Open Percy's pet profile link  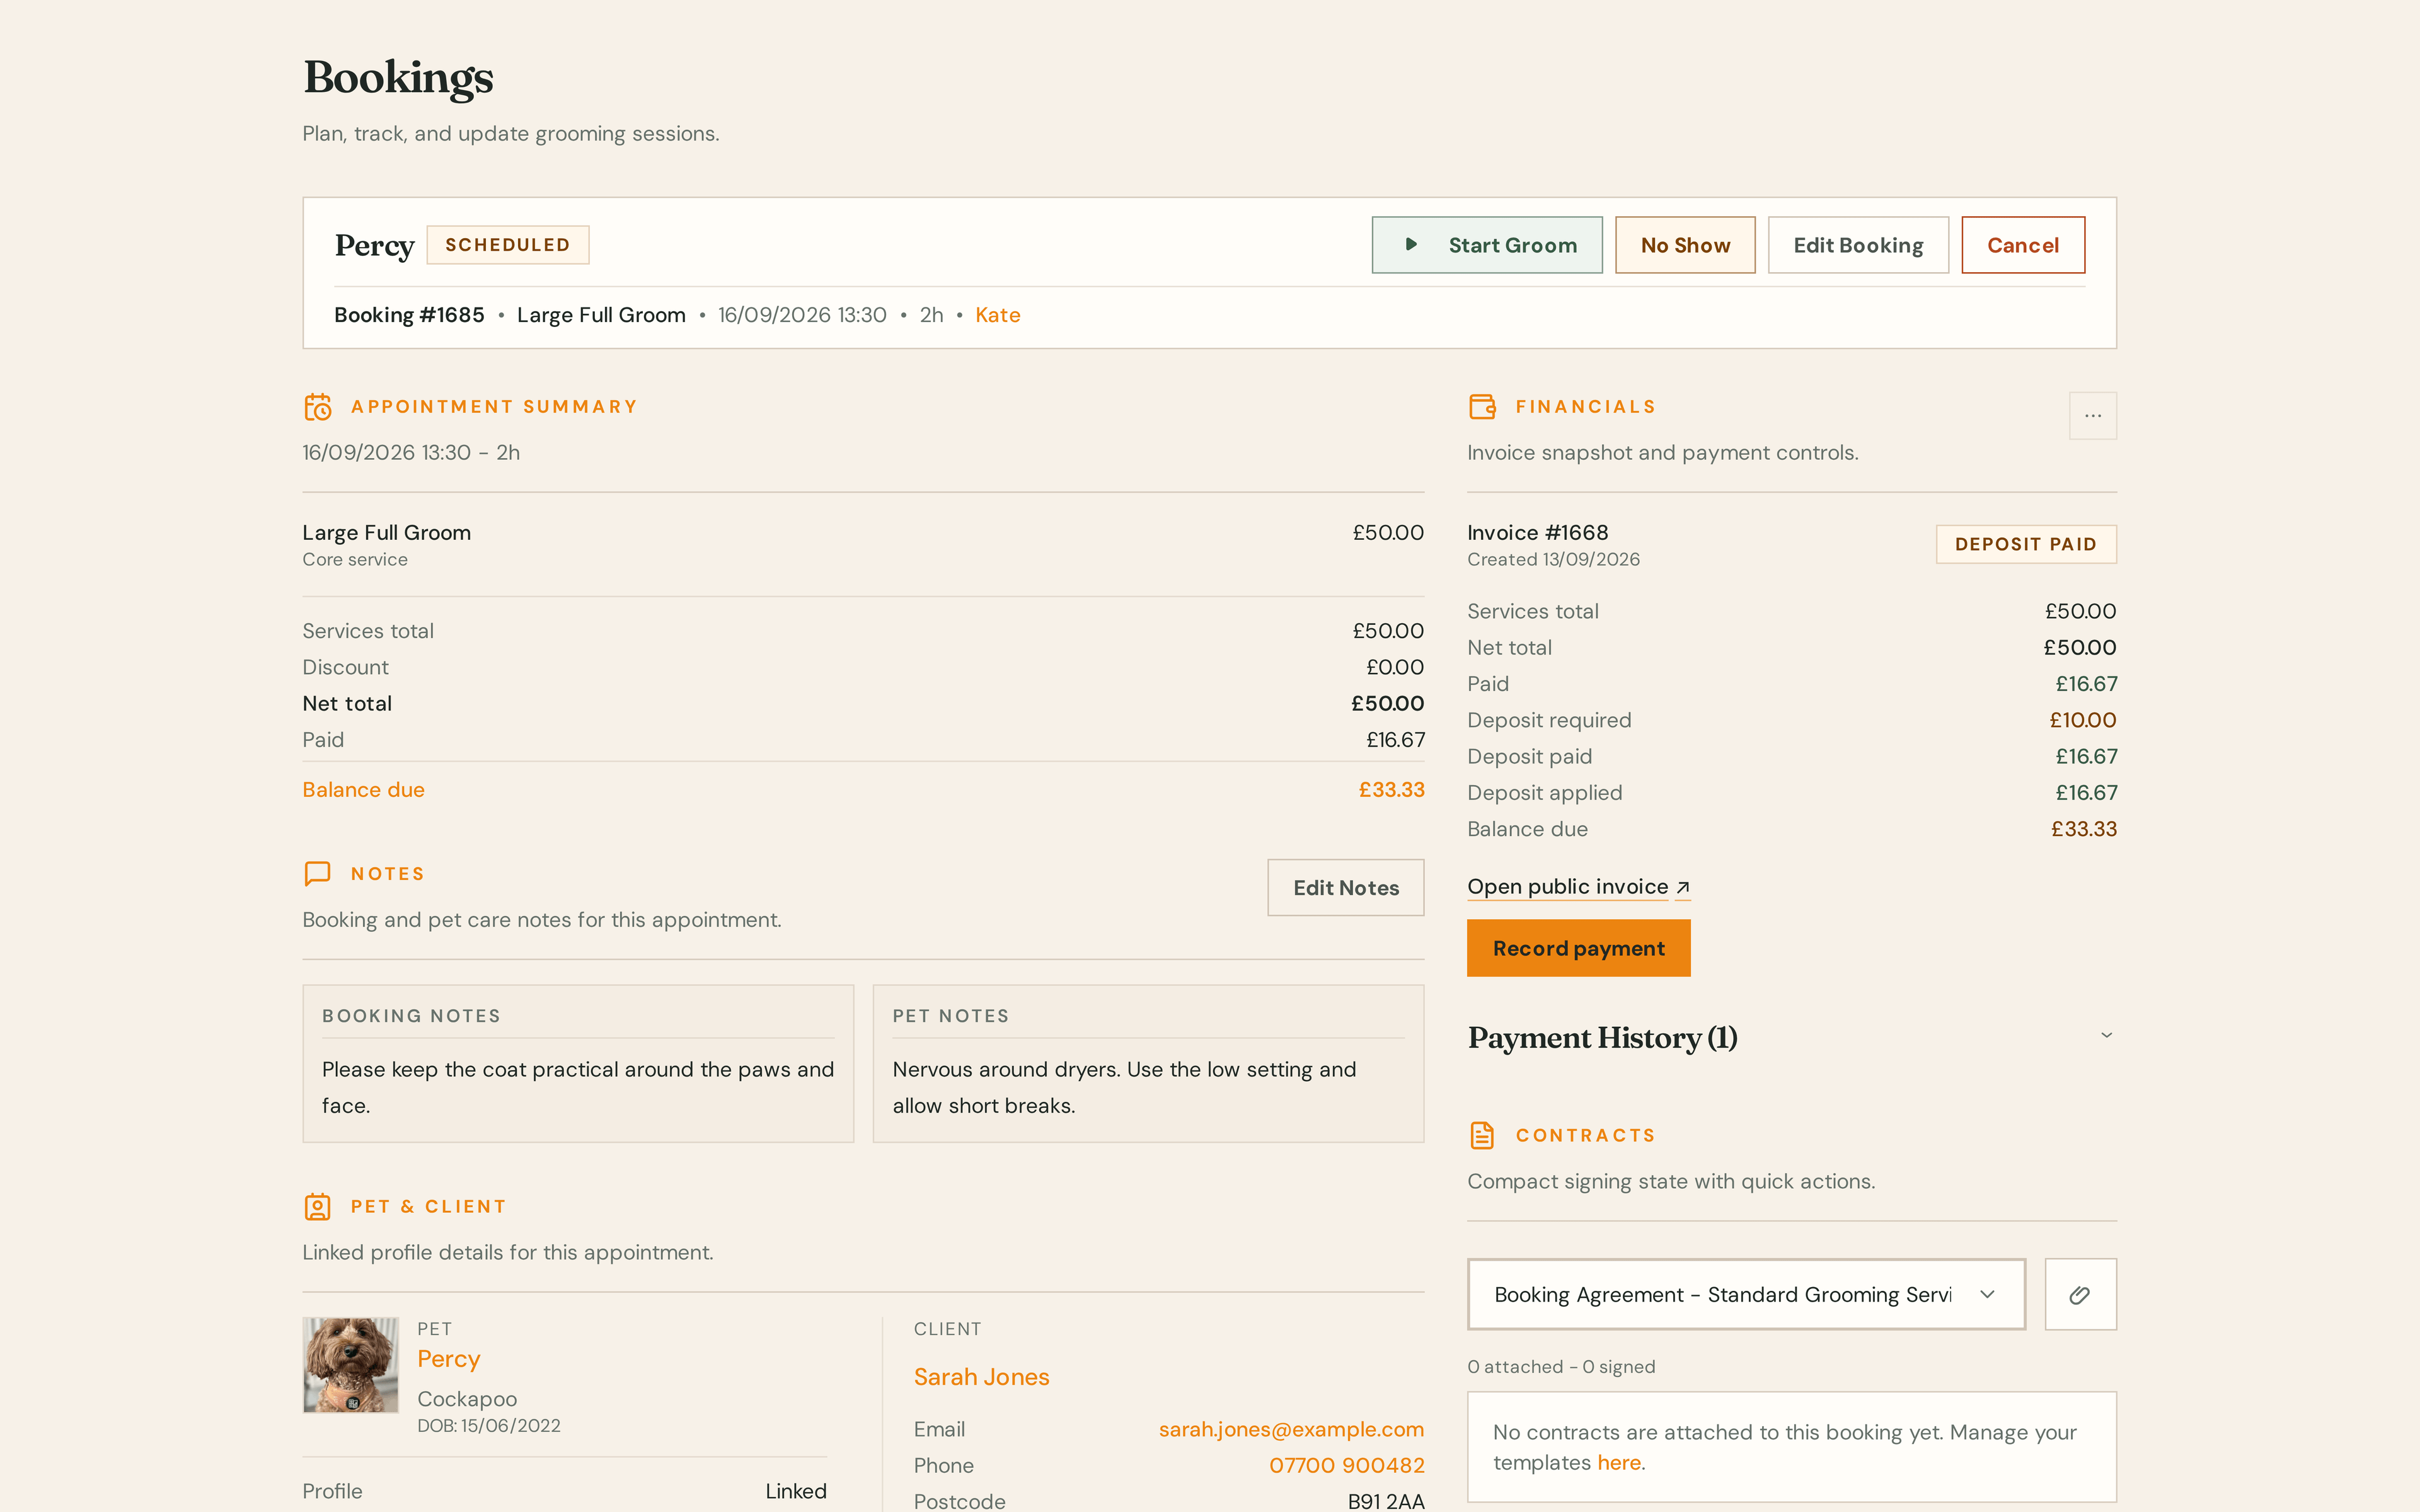[x=448, y=1359]
